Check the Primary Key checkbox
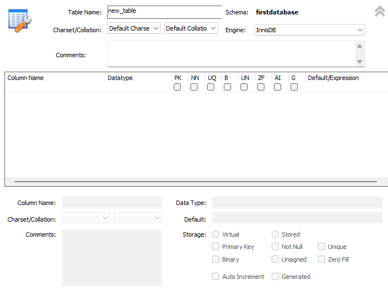This screenshot has height=290, width=388. 216,247
